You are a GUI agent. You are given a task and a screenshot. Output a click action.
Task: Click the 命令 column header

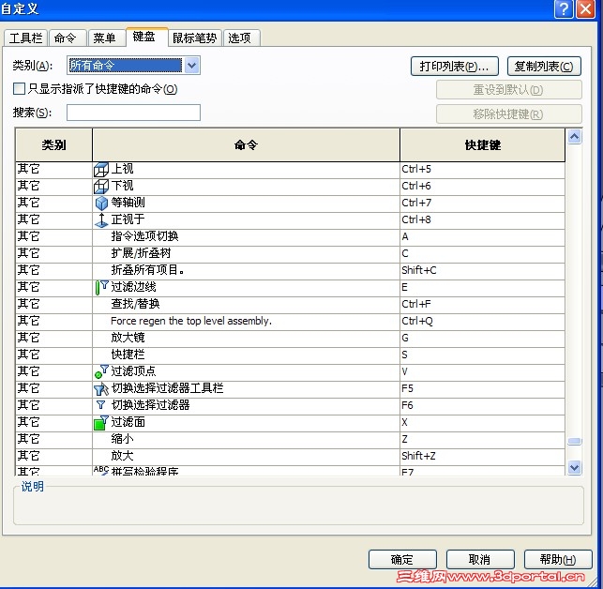pyautogui.click(x=246, y=145)
